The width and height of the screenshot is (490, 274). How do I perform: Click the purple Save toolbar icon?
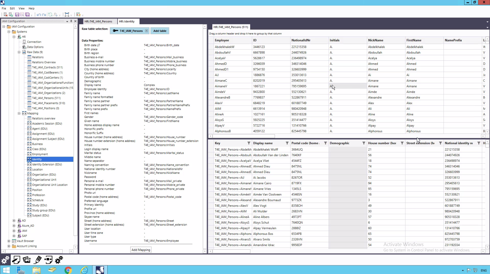[17, 15]
